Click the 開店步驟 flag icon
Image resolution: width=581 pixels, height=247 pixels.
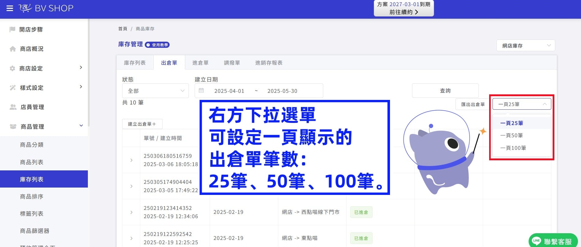click(12, 29)
